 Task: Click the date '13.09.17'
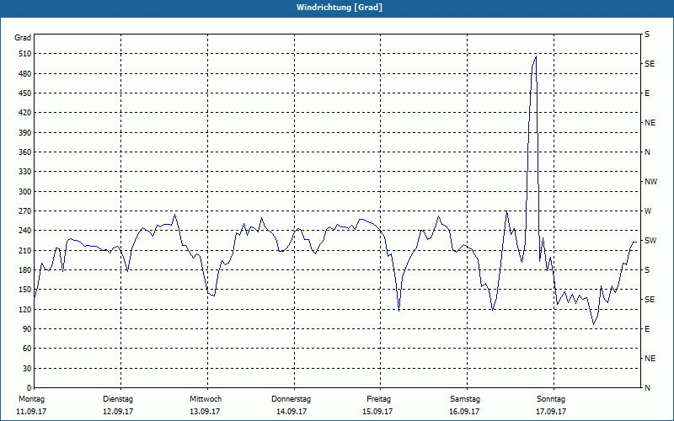205,412
